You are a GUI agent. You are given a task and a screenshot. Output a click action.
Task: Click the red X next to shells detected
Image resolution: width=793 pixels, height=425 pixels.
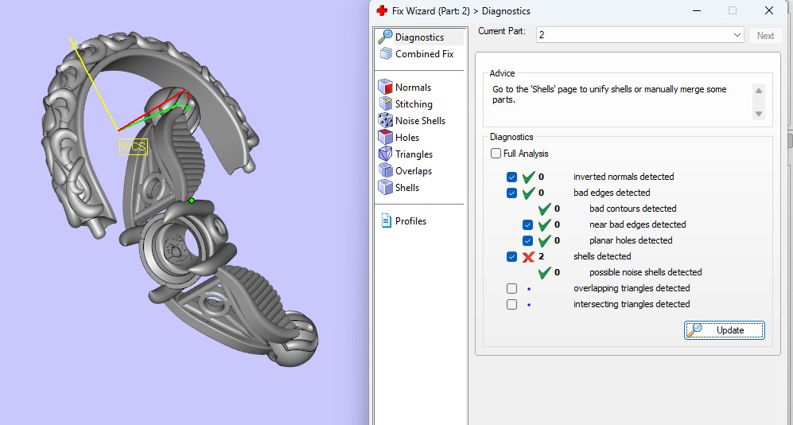coord(528,256)
